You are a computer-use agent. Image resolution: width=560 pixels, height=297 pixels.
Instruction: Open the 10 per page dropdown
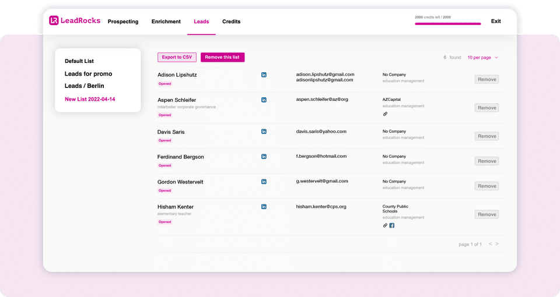click(482, 58)
